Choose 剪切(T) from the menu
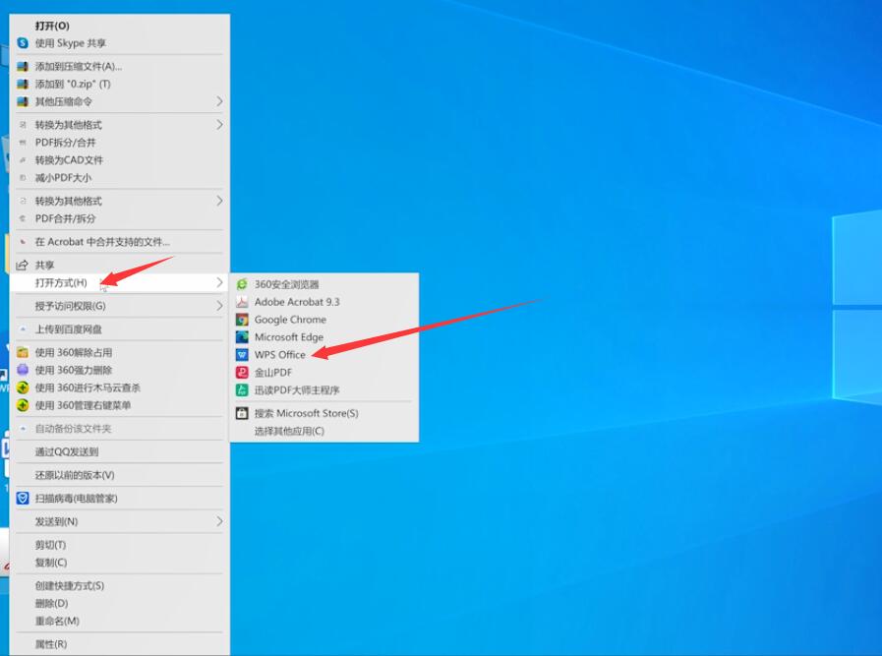 (50, 545)
